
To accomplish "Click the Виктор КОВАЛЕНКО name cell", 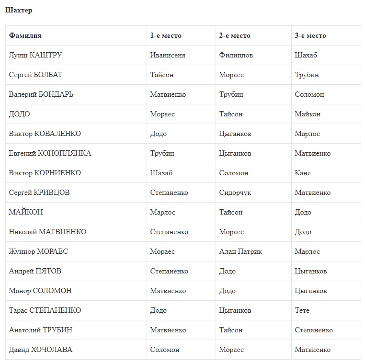I will point(45,134).
